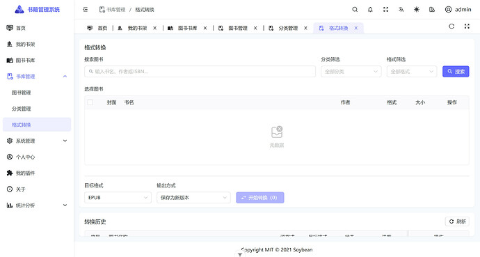Switch to 图书管理 tab
The image size is (480, 257).
(237, 28)
